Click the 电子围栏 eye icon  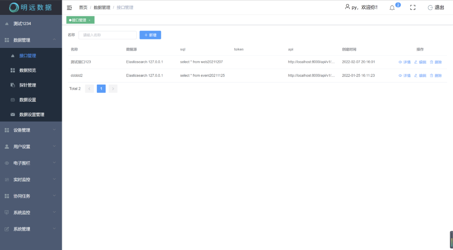[7, 163]
